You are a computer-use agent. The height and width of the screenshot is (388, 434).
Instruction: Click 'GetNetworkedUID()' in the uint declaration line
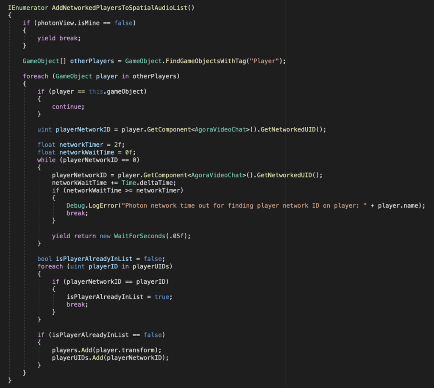point(292,130)
